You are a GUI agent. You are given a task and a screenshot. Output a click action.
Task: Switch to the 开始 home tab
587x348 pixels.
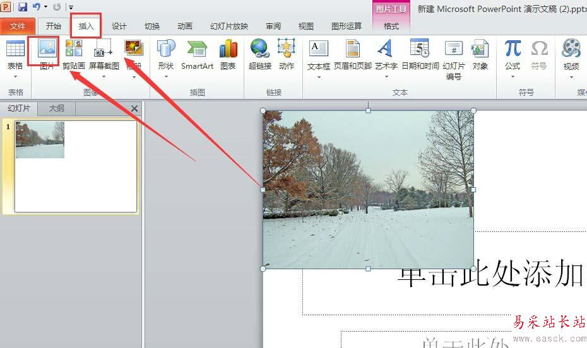(54, 26)
